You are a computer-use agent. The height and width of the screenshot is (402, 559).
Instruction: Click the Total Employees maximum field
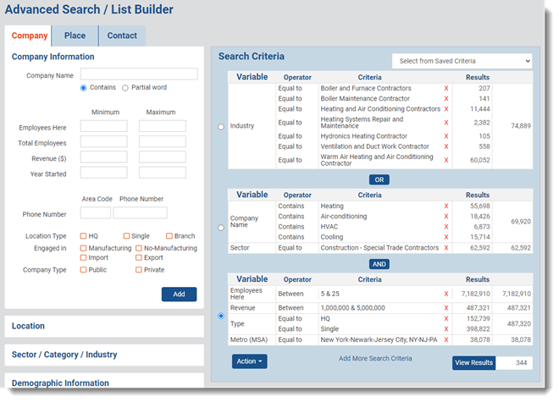163,141
